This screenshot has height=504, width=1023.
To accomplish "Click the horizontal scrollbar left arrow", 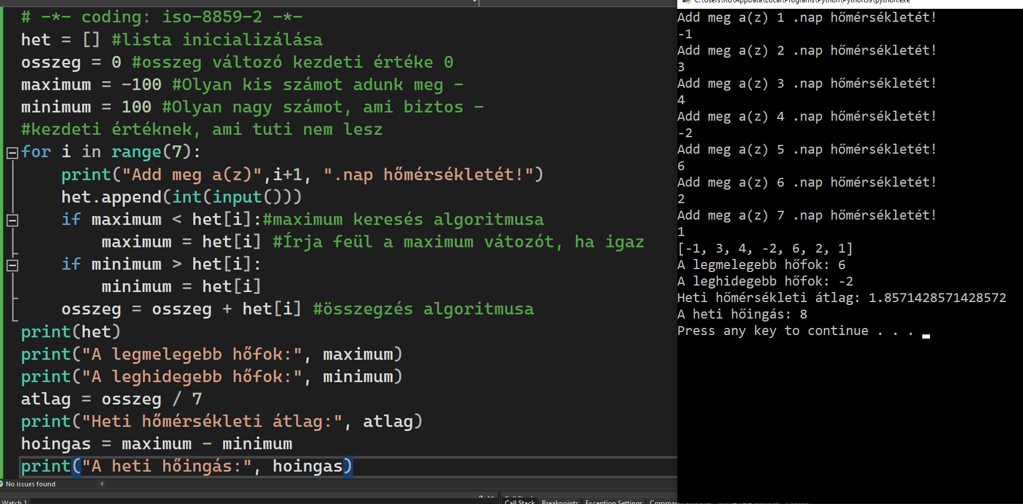I will point(102,484).
